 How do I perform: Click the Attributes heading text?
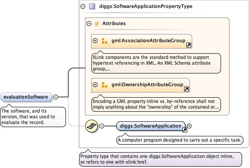[114, 23]
